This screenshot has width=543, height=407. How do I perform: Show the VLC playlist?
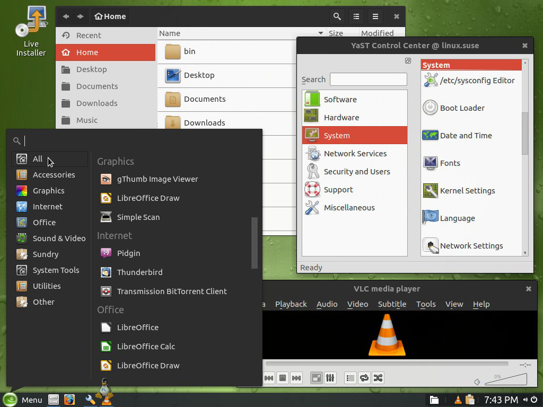pyautogui.click(x=350, y=378)
